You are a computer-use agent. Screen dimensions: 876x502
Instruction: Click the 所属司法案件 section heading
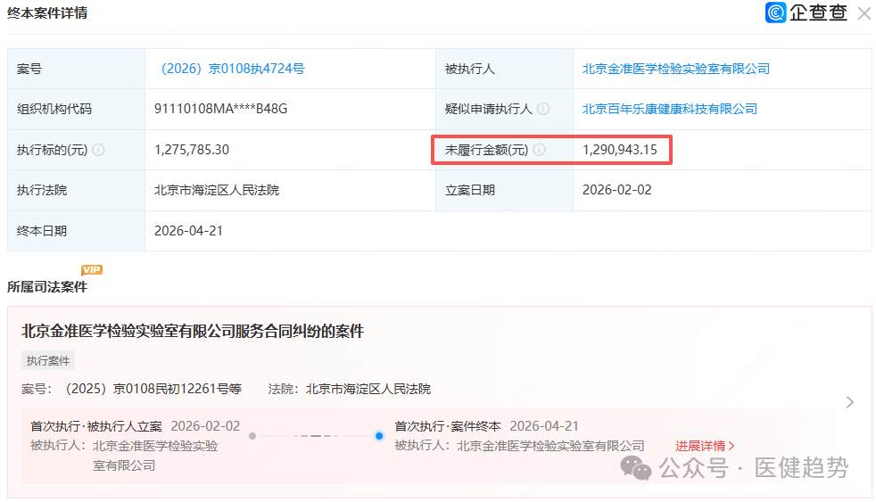tap(47, 287)
